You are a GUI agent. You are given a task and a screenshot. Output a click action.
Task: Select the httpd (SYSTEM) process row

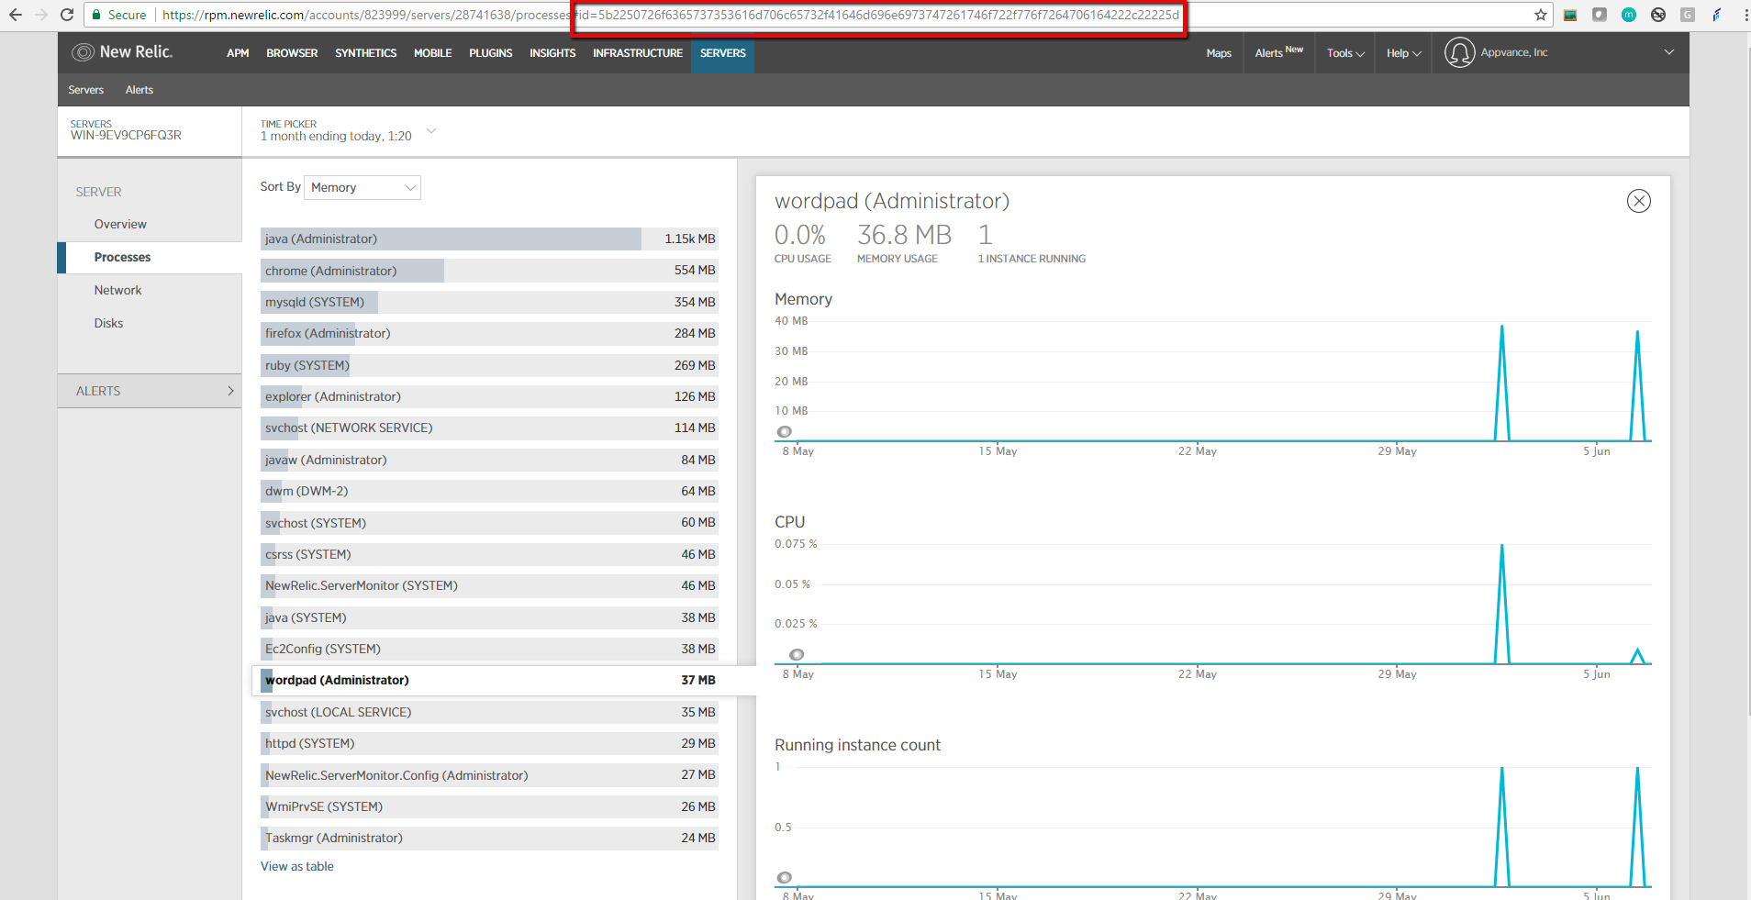point(489,743)
